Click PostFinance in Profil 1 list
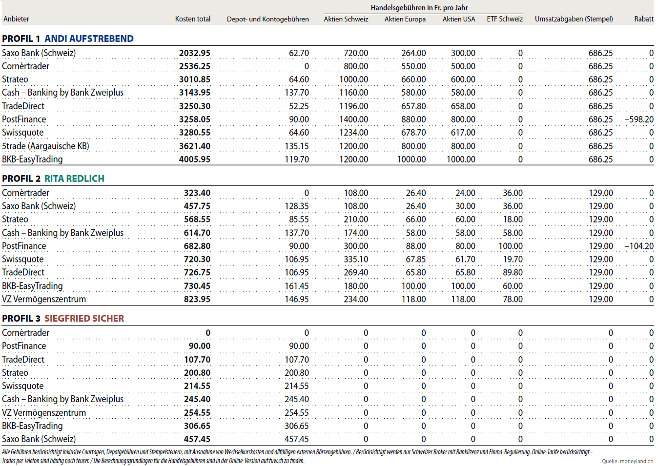The width and height of the screenshot is (658, 466). tap(24, 120)
